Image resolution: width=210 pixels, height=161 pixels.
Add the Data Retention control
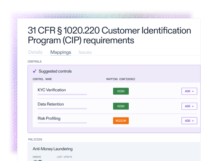[189, 106]
